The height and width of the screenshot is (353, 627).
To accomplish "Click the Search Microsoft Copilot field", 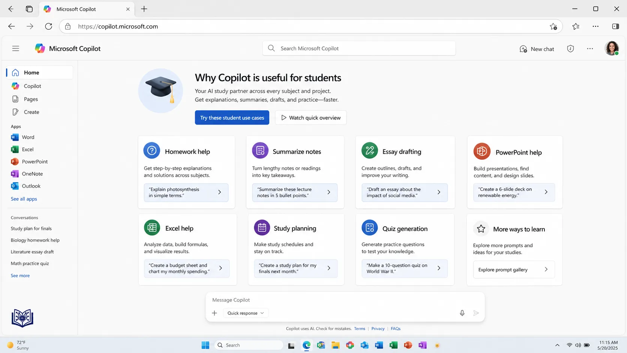I will click(359, 48).
